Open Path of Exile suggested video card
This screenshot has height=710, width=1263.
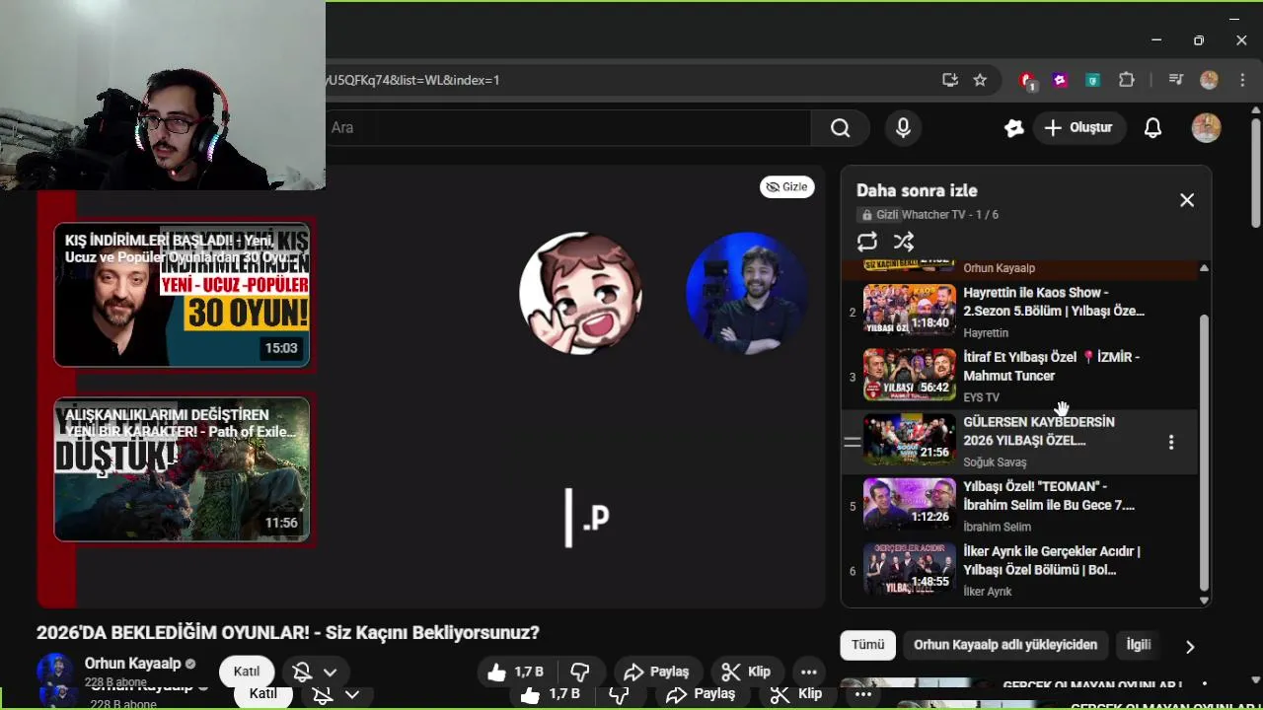[182, 469]
